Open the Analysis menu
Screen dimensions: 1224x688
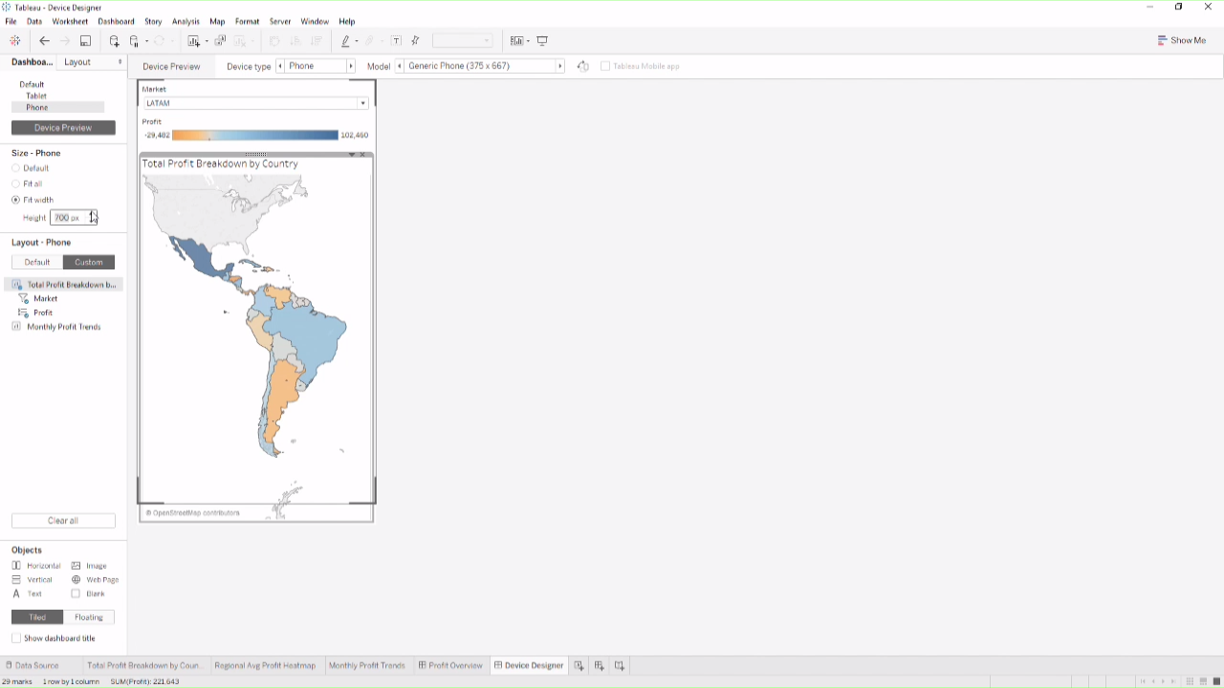(186, 21)
